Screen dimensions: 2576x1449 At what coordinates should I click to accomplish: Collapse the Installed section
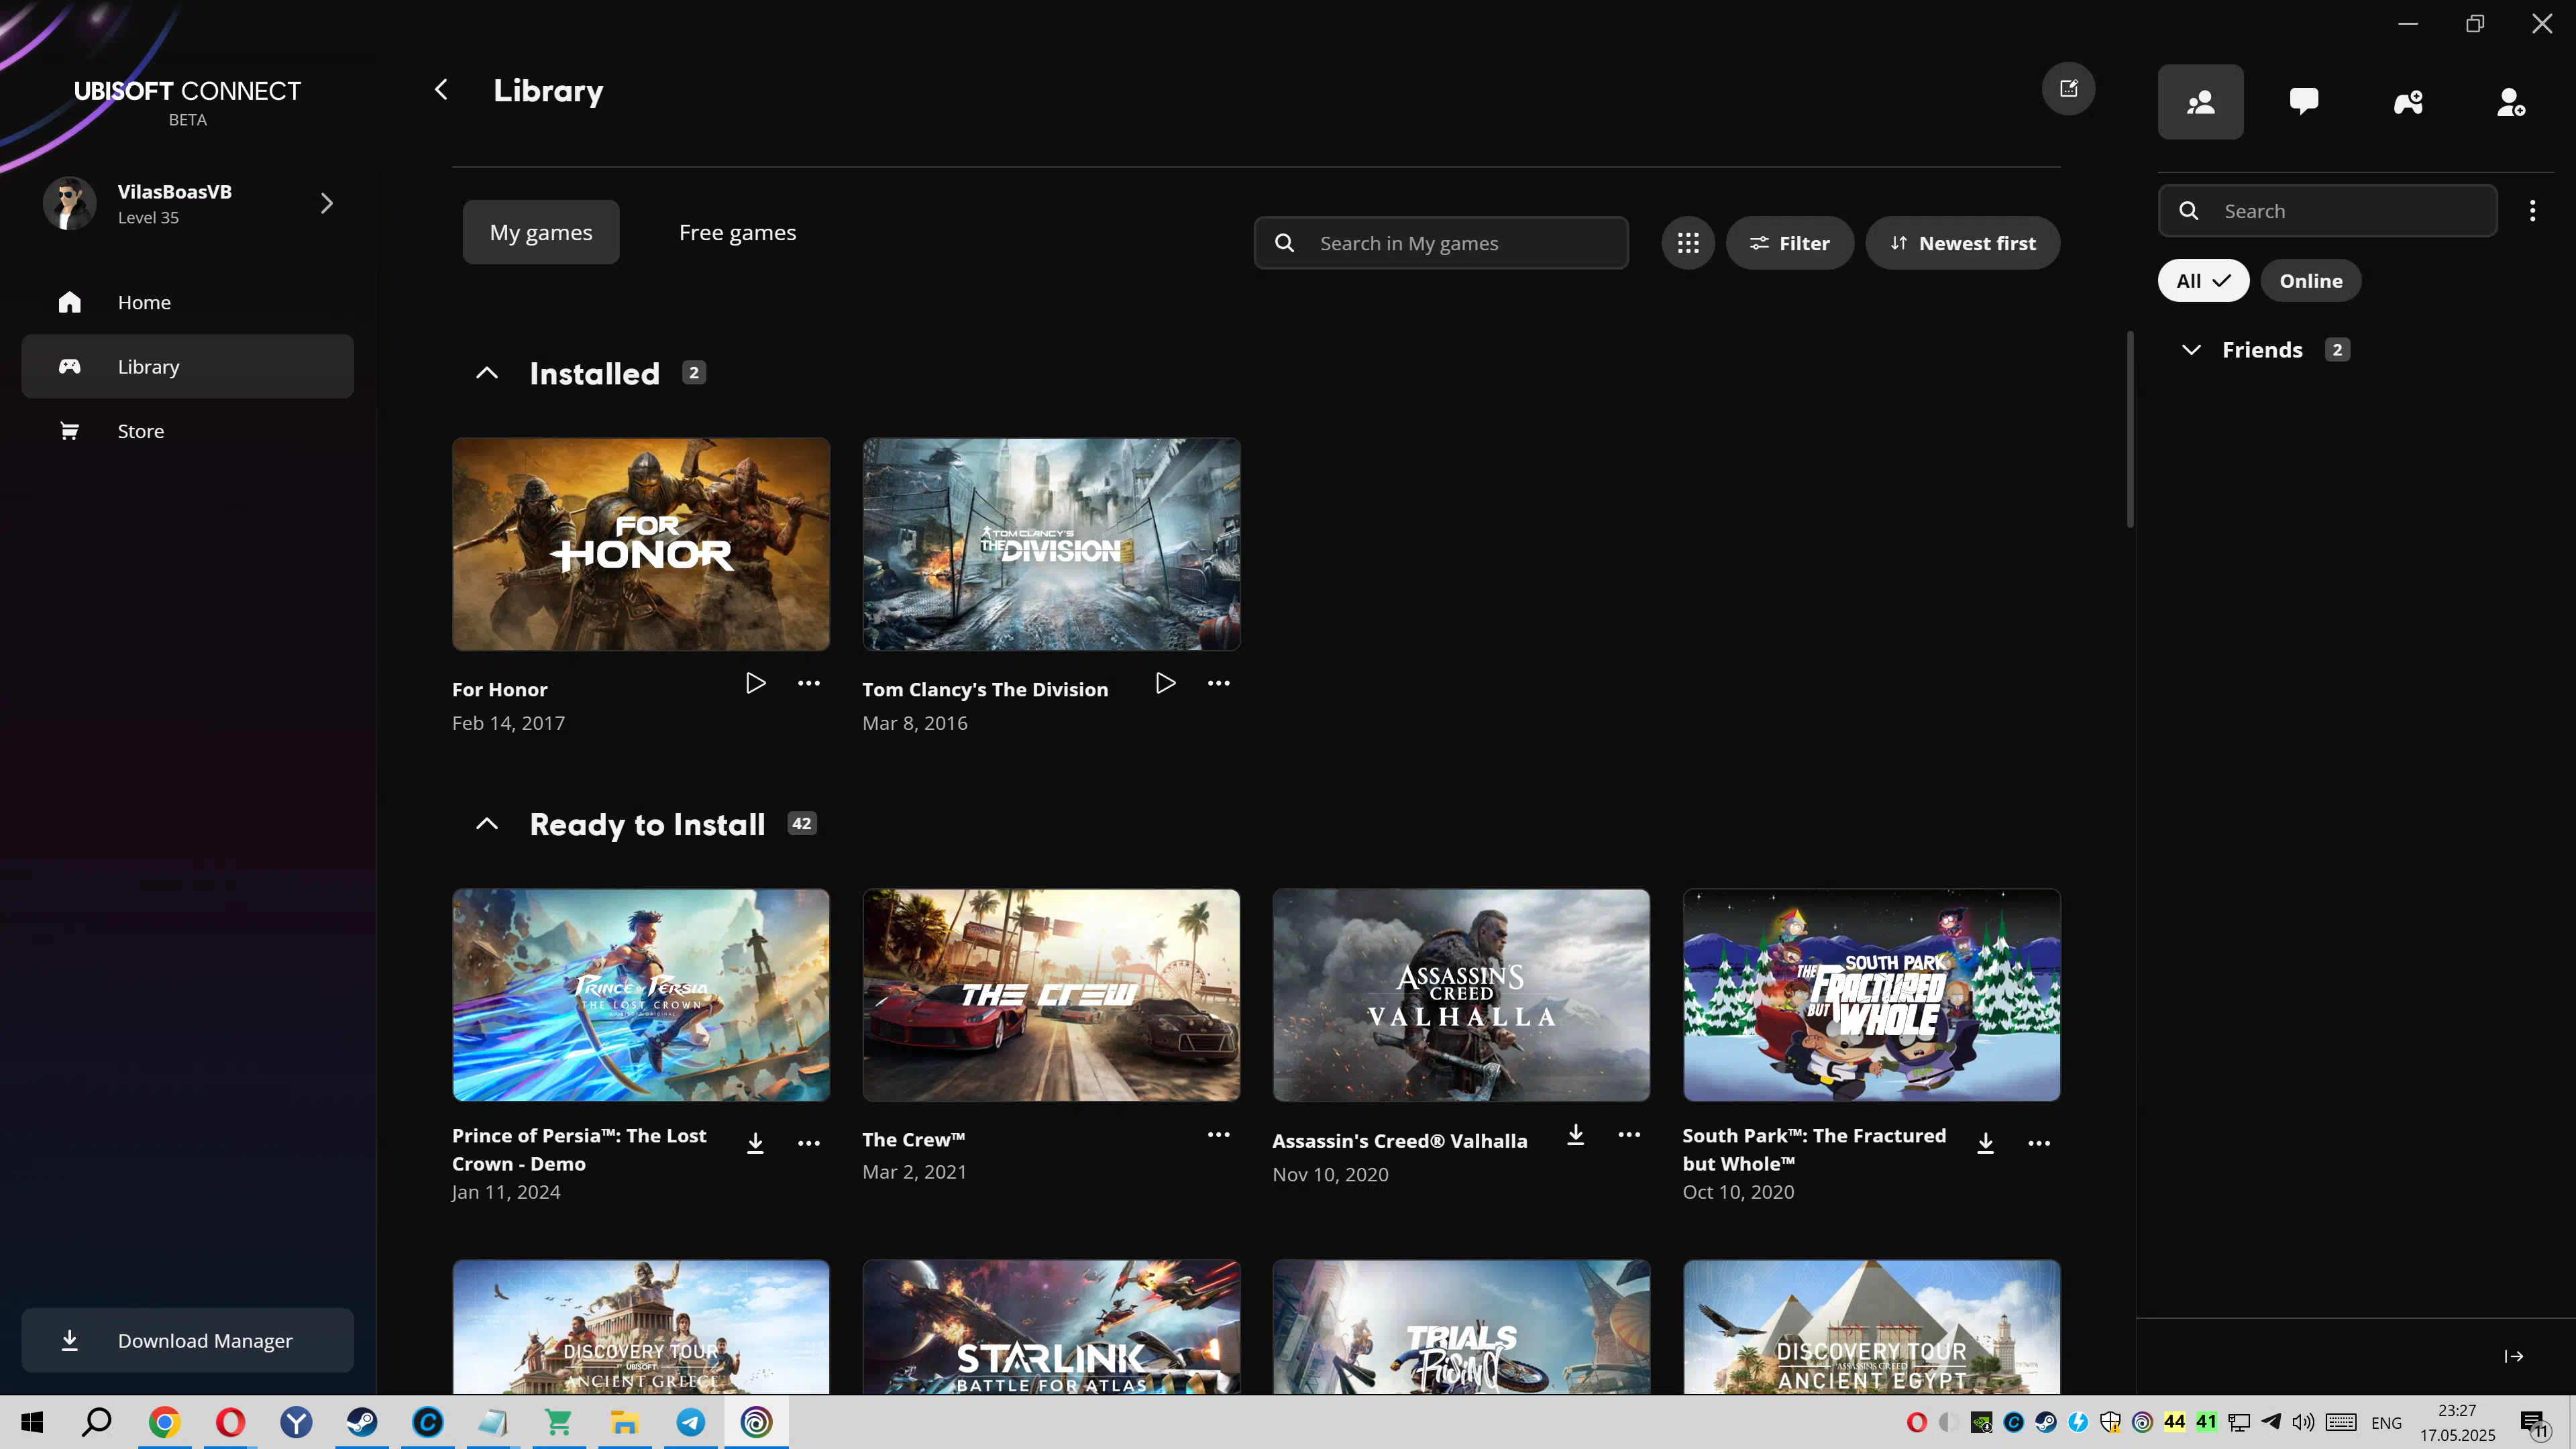point(487,373)
